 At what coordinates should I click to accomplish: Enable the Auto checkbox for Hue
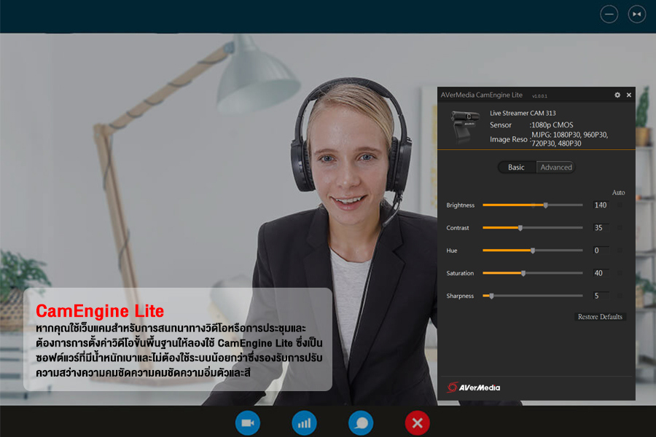point(620,251)
